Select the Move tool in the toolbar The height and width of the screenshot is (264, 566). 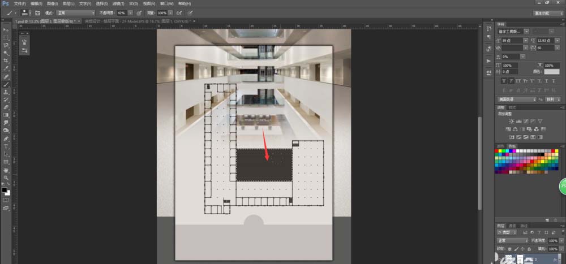pos(6,29)
